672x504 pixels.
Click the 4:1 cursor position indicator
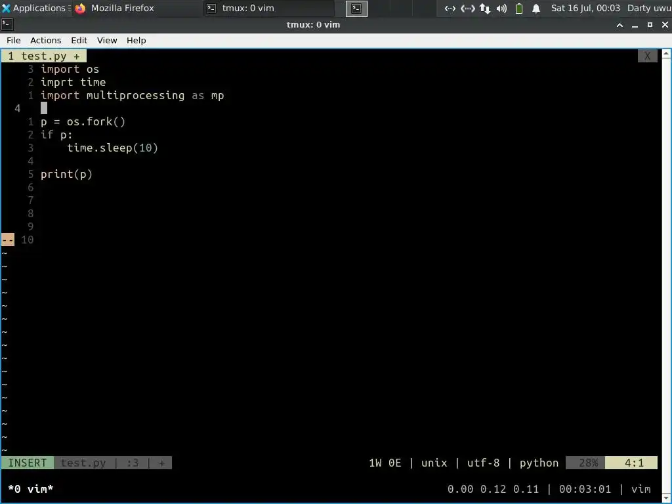[x=631, y=463]
